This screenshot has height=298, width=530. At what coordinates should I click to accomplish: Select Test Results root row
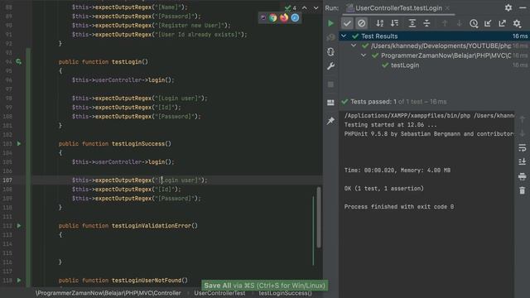(x=434, y=36)
